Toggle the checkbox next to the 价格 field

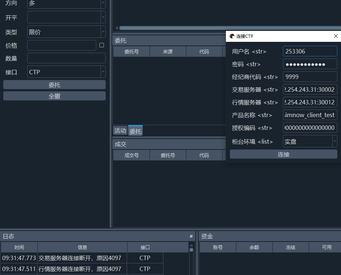click(102, 45)
